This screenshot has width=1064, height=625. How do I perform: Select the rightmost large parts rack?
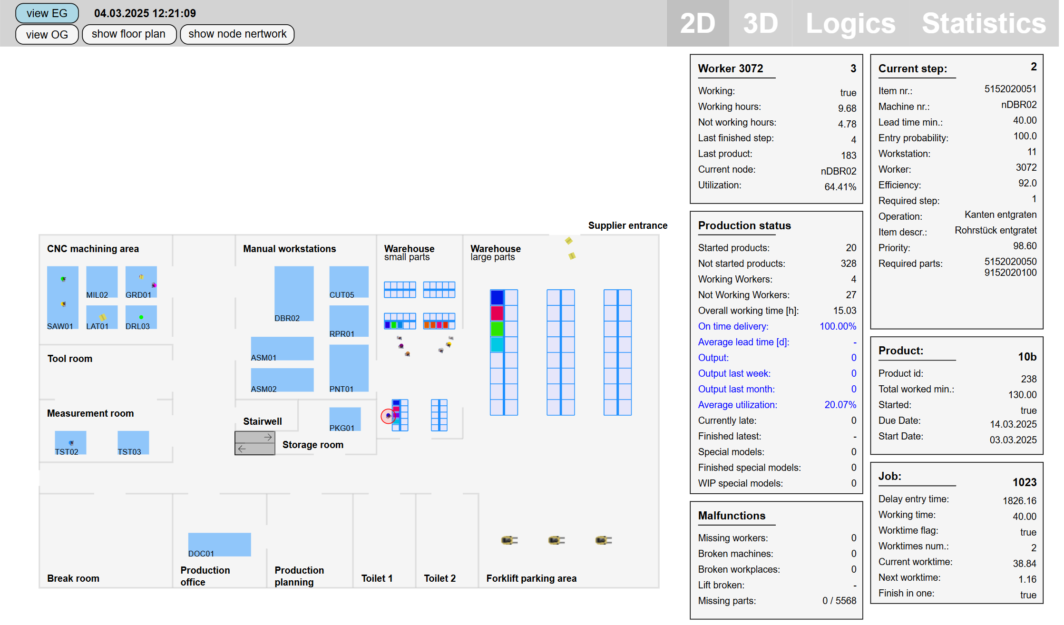[x=617, y=352]
